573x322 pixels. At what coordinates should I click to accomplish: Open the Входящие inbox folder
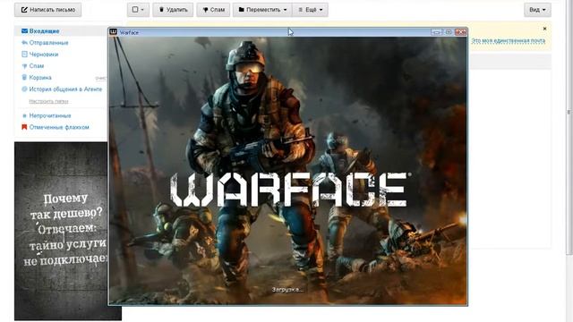click(x=44, y=31)
